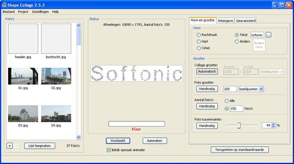The height and width of the screenshot is (164, 294).
Task: Click the Afmetingen status text
Action: [136, 25]
